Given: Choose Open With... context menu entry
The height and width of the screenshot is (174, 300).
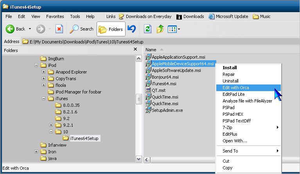Looking at the screenshot, I should 248,141.
